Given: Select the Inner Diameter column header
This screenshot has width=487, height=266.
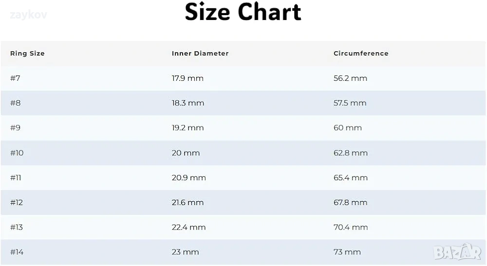Looking at the screenshot, I should (200, 54).
